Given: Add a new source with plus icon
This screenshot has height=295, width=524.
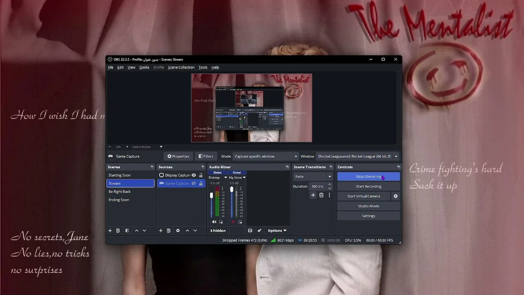Looking at the screenshot, I should coord(161,231).
